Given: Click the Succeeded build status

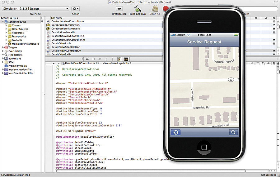Looking at the screenshot, I should [269, 175].
